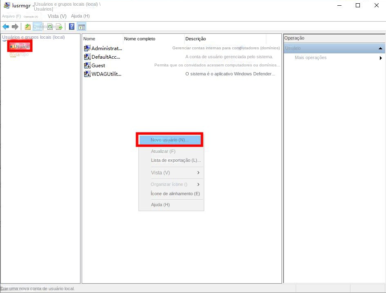Viewport: 386px width, 293px height.
Task: Expand Mais operações in the Operação pane
Action: (310, 57)
